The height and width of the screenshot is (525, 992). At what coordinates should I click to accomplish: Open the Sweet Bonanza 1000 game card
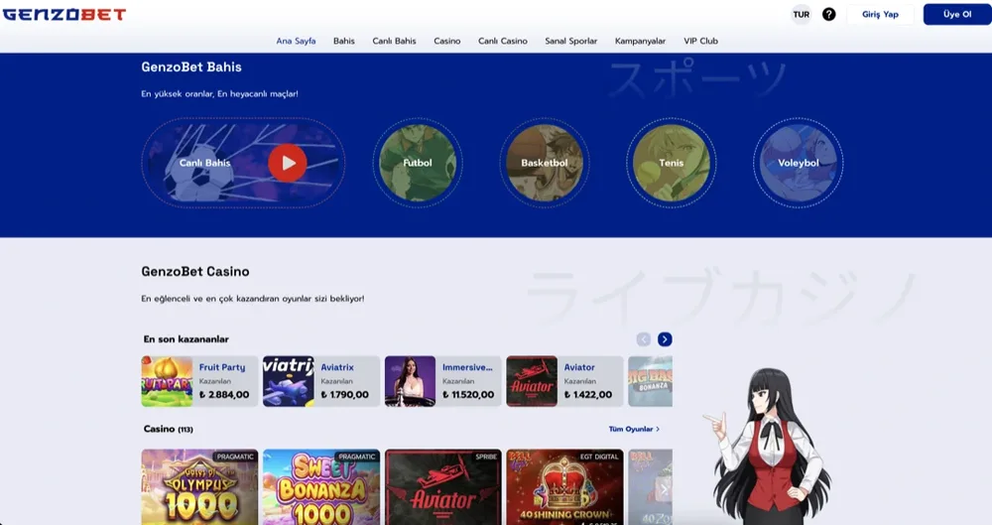[321, 487]
